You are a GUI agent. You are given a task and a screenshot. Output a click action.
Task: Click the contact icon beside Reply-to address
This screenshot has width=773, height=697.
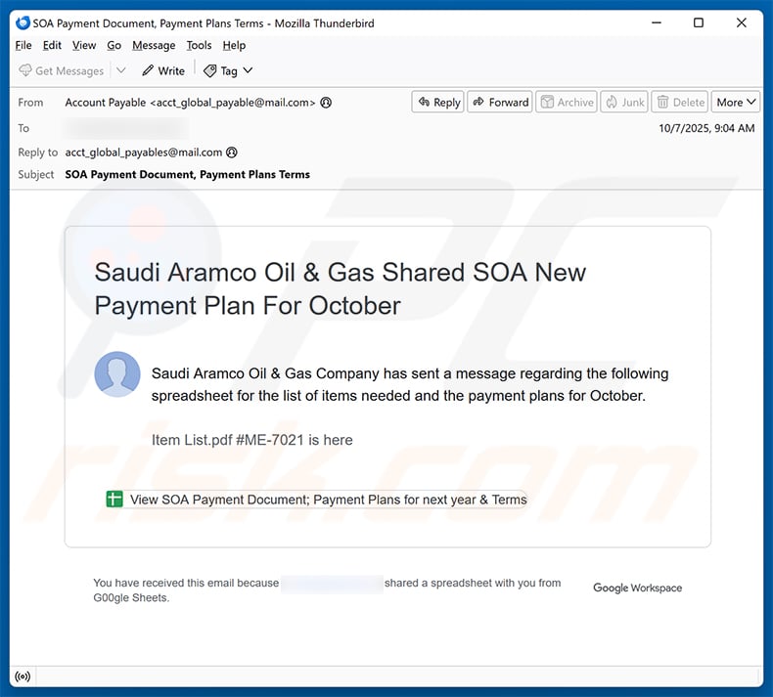232,152
